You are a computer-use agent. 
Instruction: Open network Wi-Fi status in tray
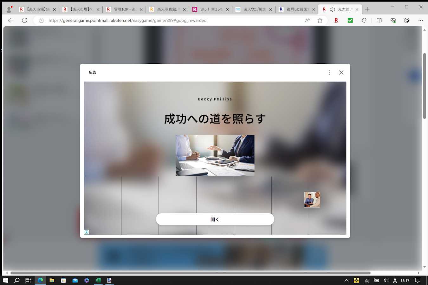(367, 280)
